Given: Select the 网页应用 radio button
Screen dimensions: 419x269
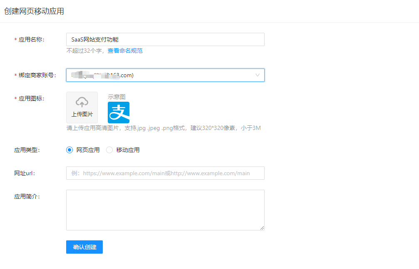Looking at the screenshot, I should click(69, 150).
